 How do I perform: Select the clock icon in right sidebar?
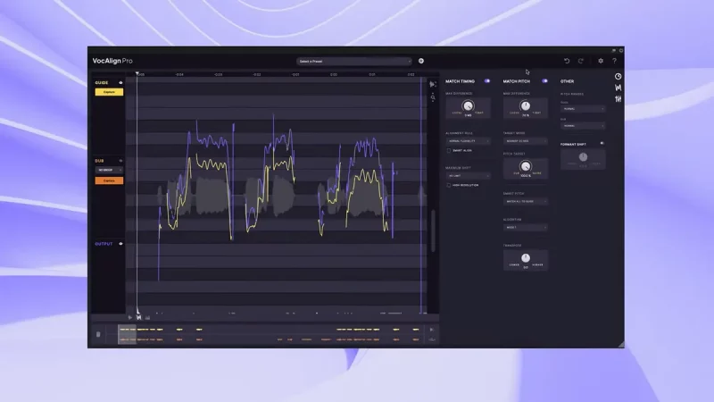click(x=619, y=76)
